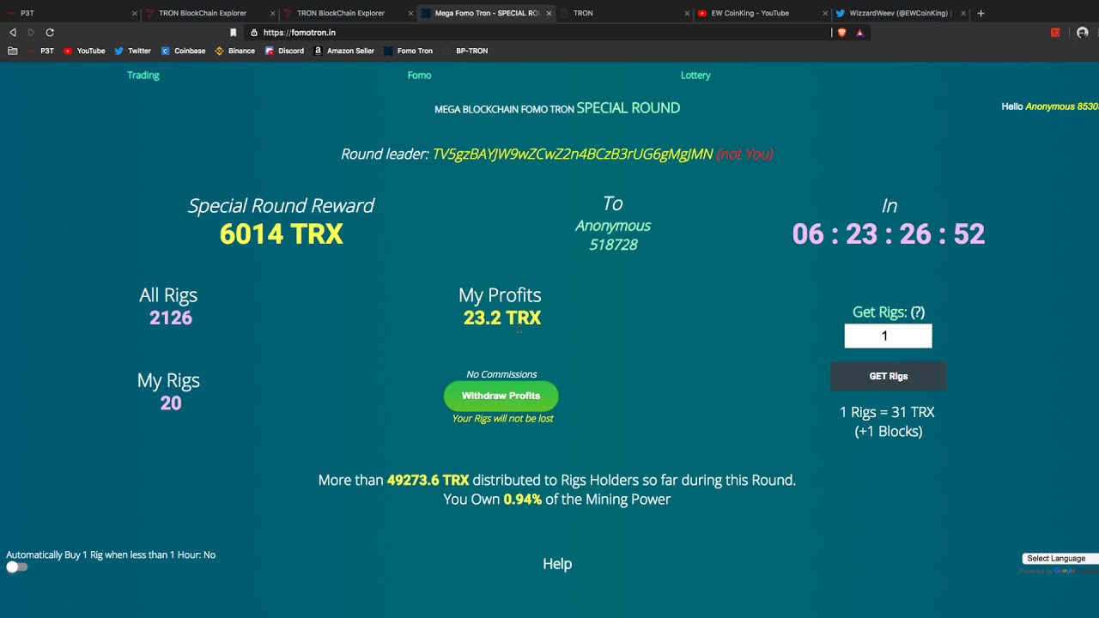
Task: Open the Coinbase bookmark
Action: click(183, 51)
